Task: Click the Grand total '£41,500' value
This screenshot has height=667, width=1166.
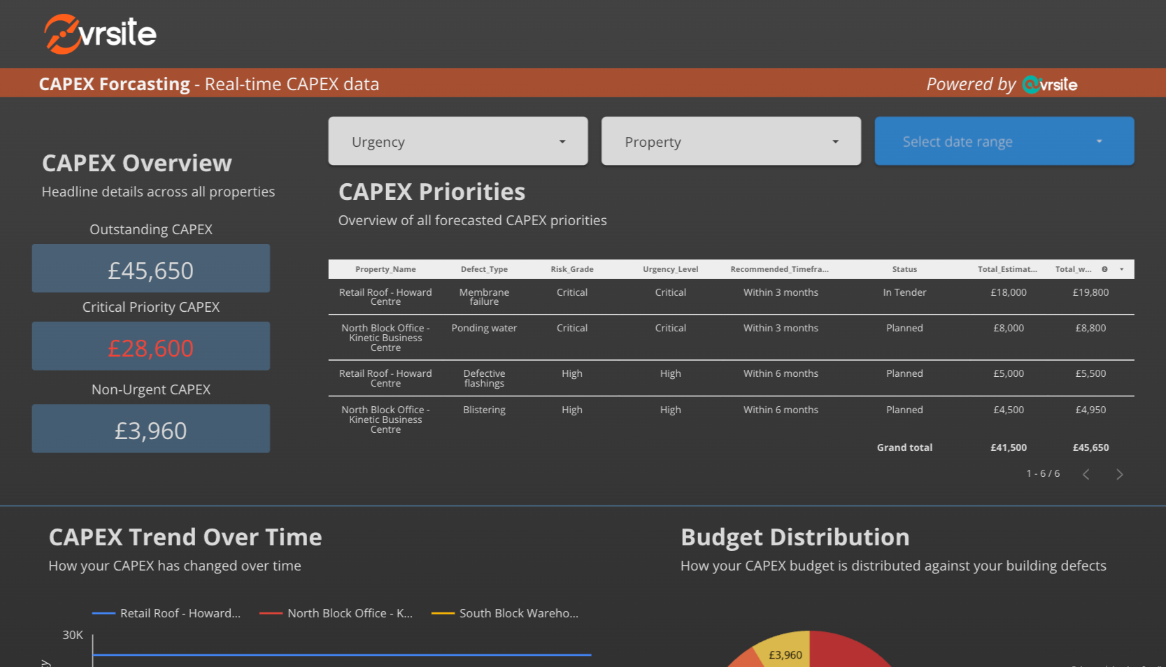Action: (x=1009, y=447)
